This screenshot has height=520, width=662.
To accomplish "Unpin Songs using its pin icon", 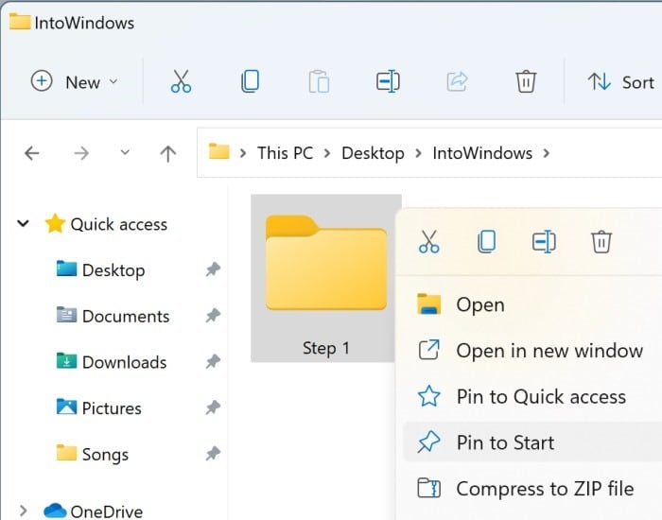I will 213,453.
